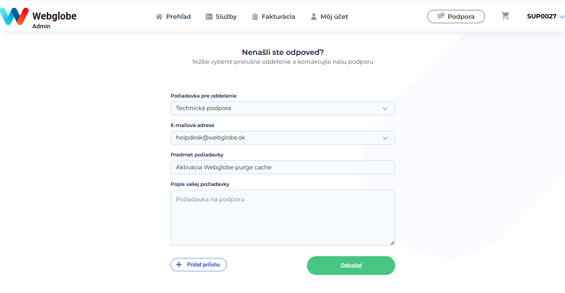Go to the Služby menu item
The height and width of the screenshot is (293, 565).
221,17
